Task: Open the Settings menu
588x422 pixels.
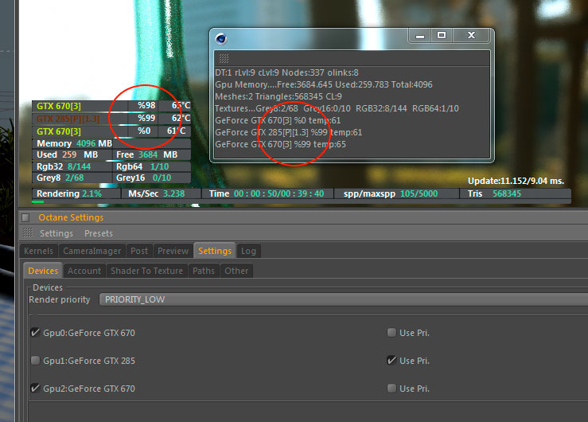Action: 56,233
